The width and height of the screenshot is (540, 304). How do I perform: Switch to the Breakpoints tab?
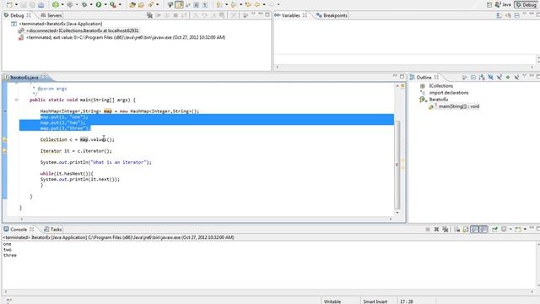pyautogui.click(x=332, y=15)
